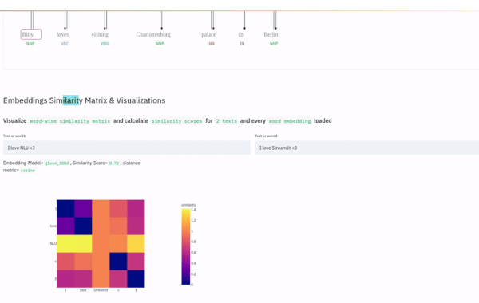Click the 'word-wise similarity matrix' code label
479x303 pixels.
69,121
